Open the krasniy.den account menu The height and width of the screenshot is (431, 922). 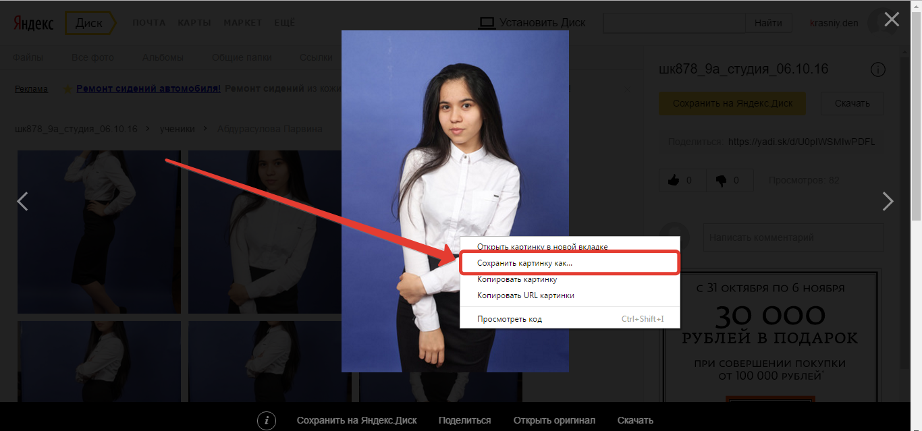tap(834, 23)
